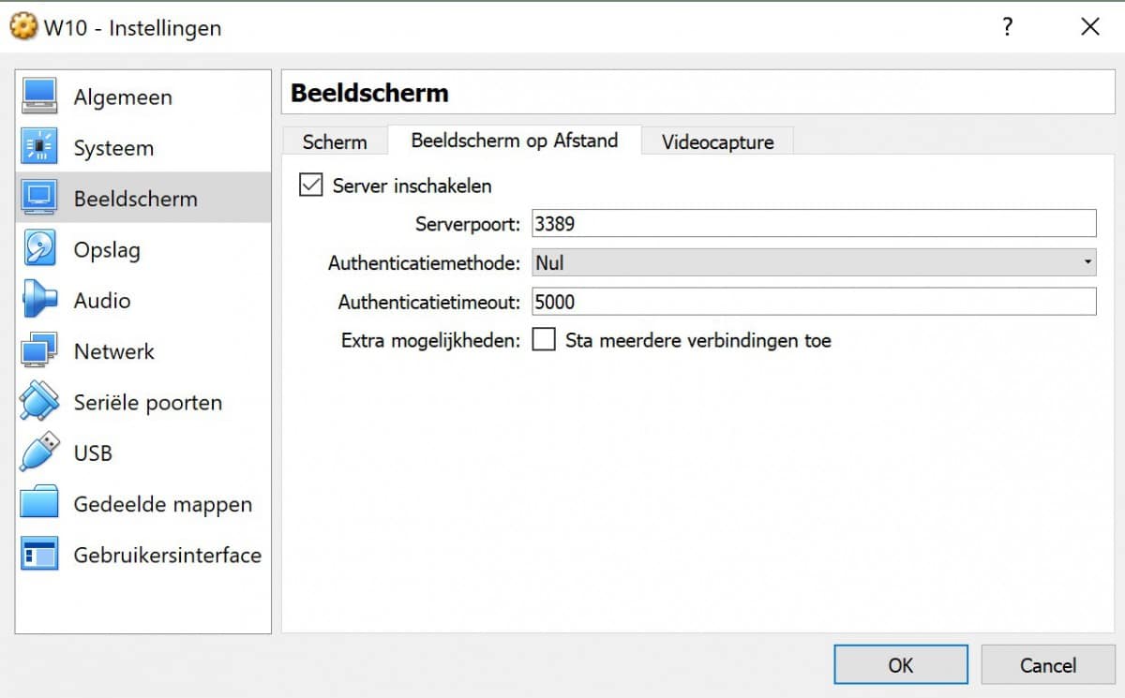Open the Algemeen settings icon
This screenshot has height=698, width=1125.
coord(39,97)
